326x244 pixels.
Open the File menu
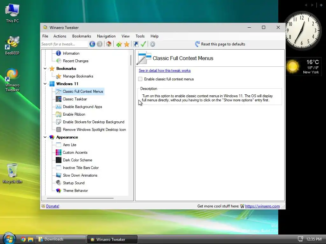45,36
